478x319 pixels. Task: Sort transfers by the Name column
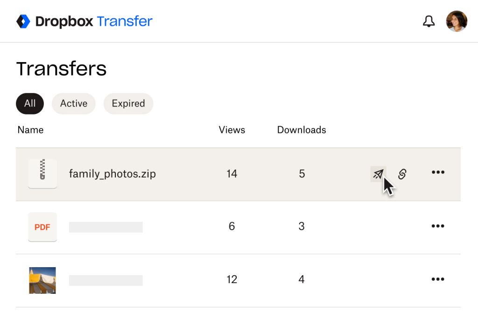click(x=30, y=130)
